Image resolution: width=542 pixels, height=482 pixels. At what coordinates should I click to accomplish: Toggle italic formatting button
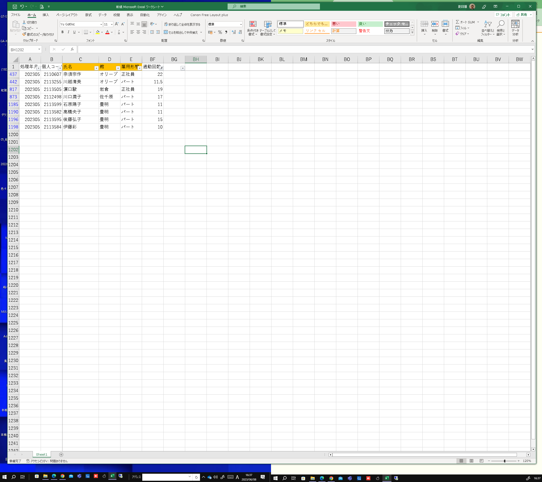point(69,32)
